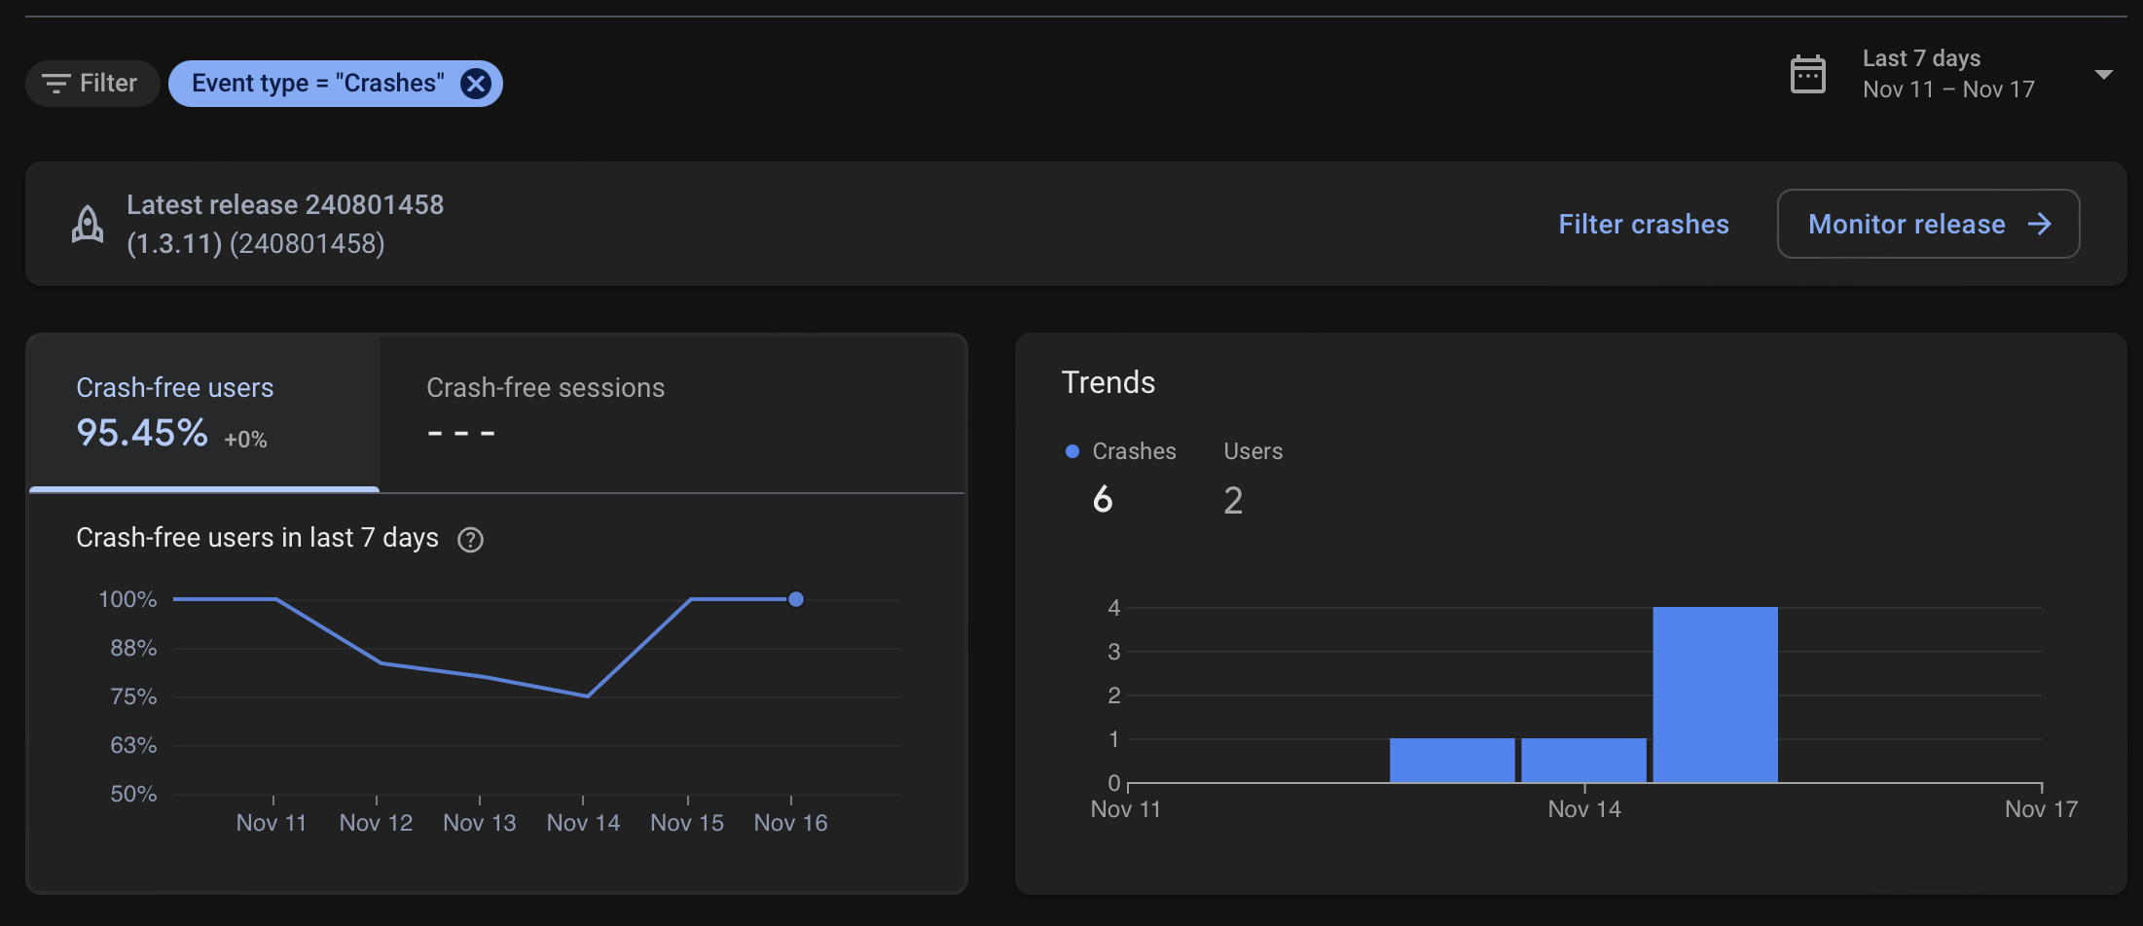Screen dimensions: 2143x926
Task: Click the Nov 16 data point on line chart
Action: [796, 599]
